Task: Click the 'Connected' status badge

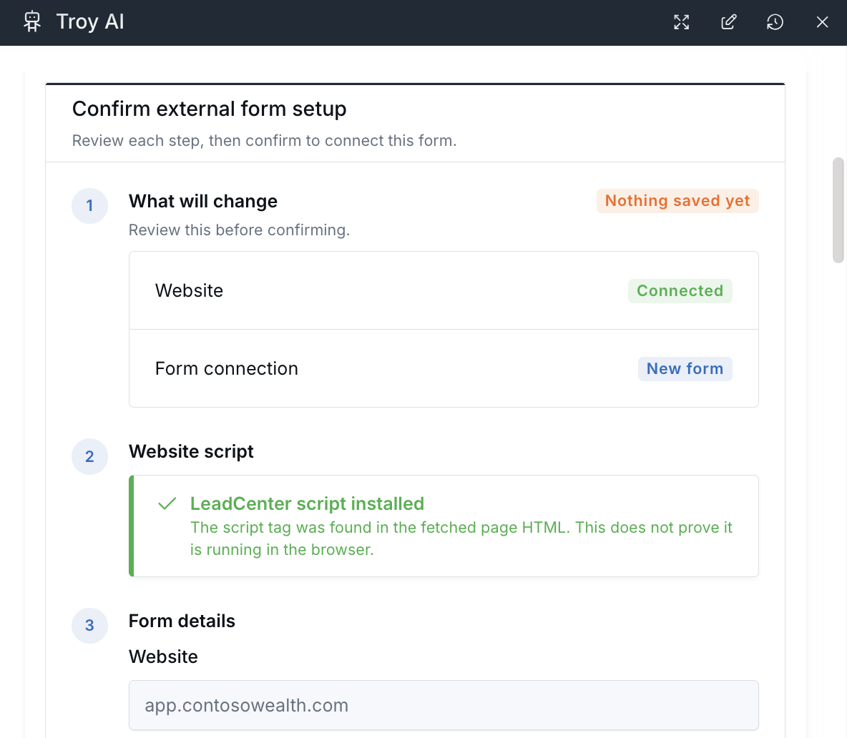Action: point(680,290)
